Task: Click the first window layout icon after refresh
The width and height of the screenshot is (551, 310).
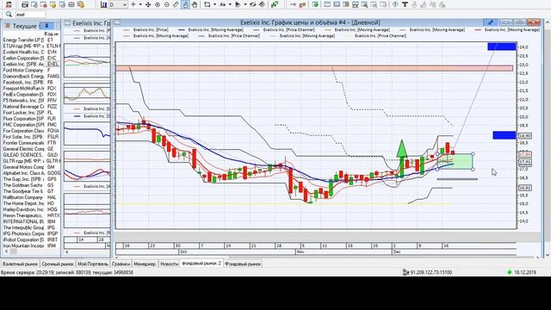Action: tap(327, 4)
